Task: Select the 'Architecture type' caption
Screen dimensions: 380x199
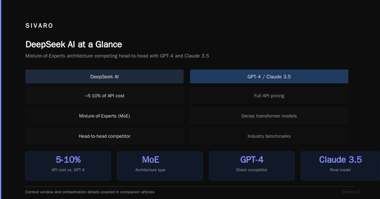Action: click(150, 170)
